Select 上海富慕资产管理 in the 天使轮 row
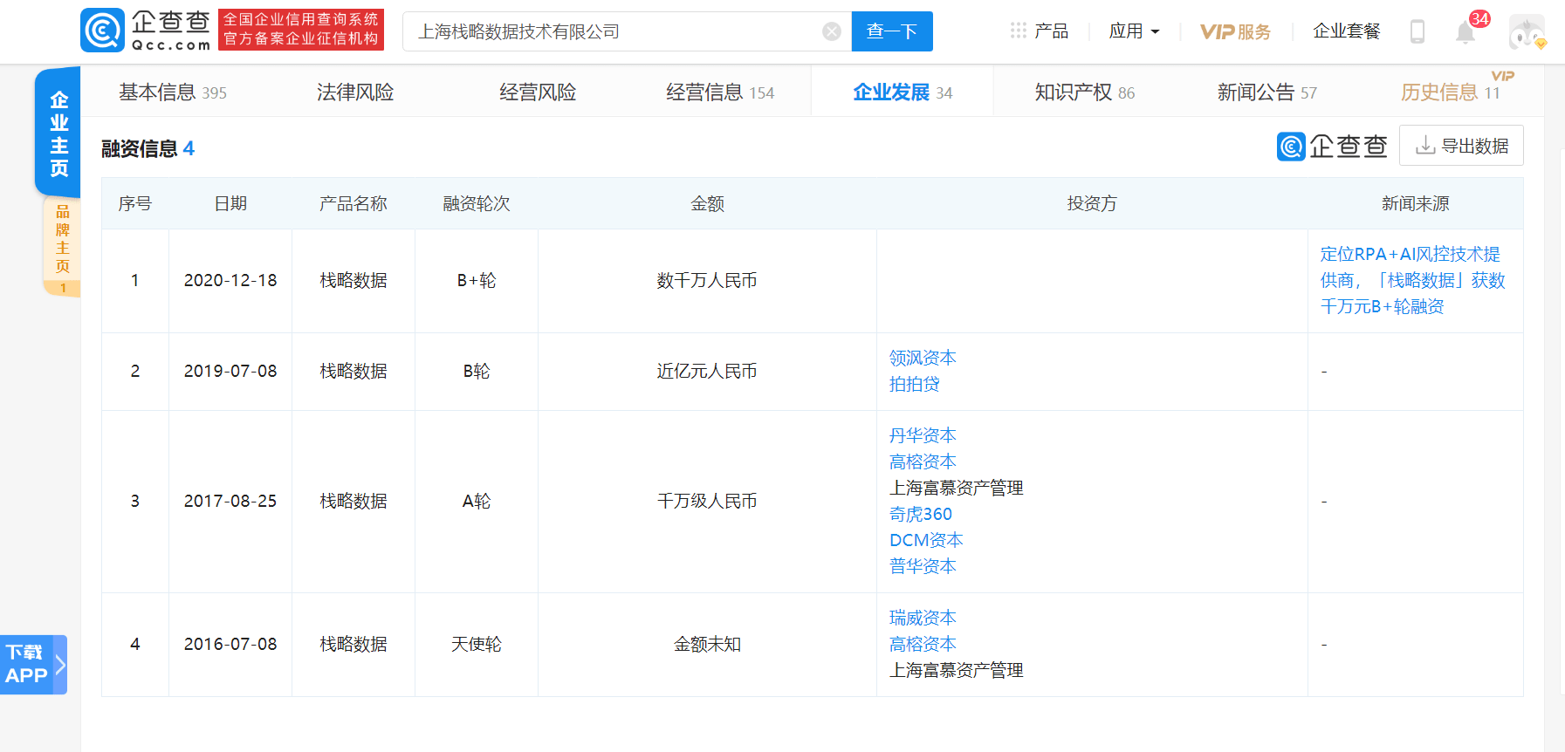Viewport: 1565px width, 752px height. click(957, 670)
